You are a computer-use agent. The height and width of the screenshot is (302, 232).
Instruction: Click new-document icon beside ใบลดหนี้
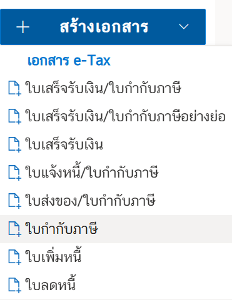point(14,285)
